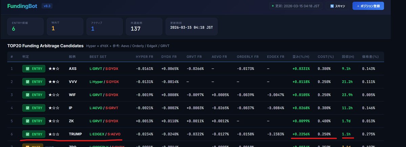
Task: Click the v8.3 version badge
Action: [x=47, y=6]
